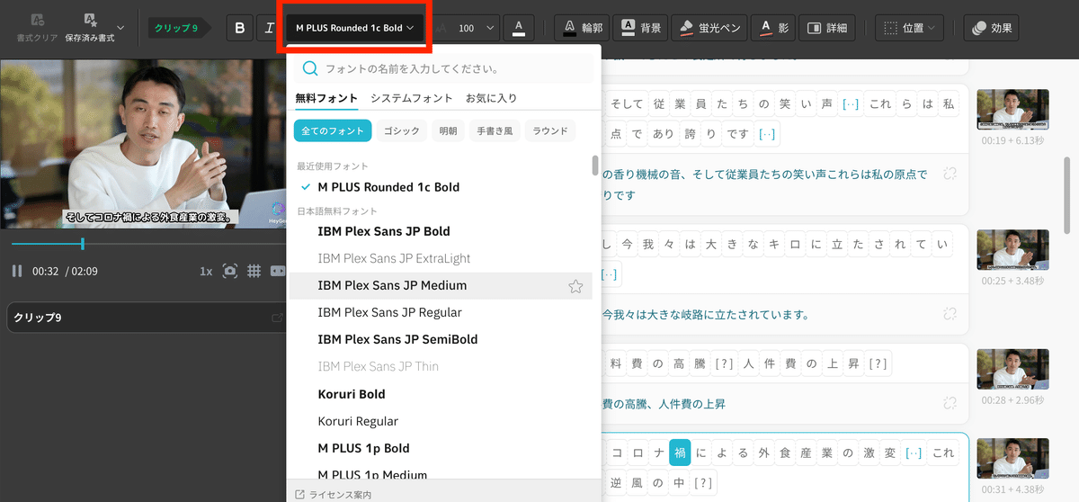Open クリップ9 panel with the export icon
The image size is (1079, 502).
click(x=277, y=318)
